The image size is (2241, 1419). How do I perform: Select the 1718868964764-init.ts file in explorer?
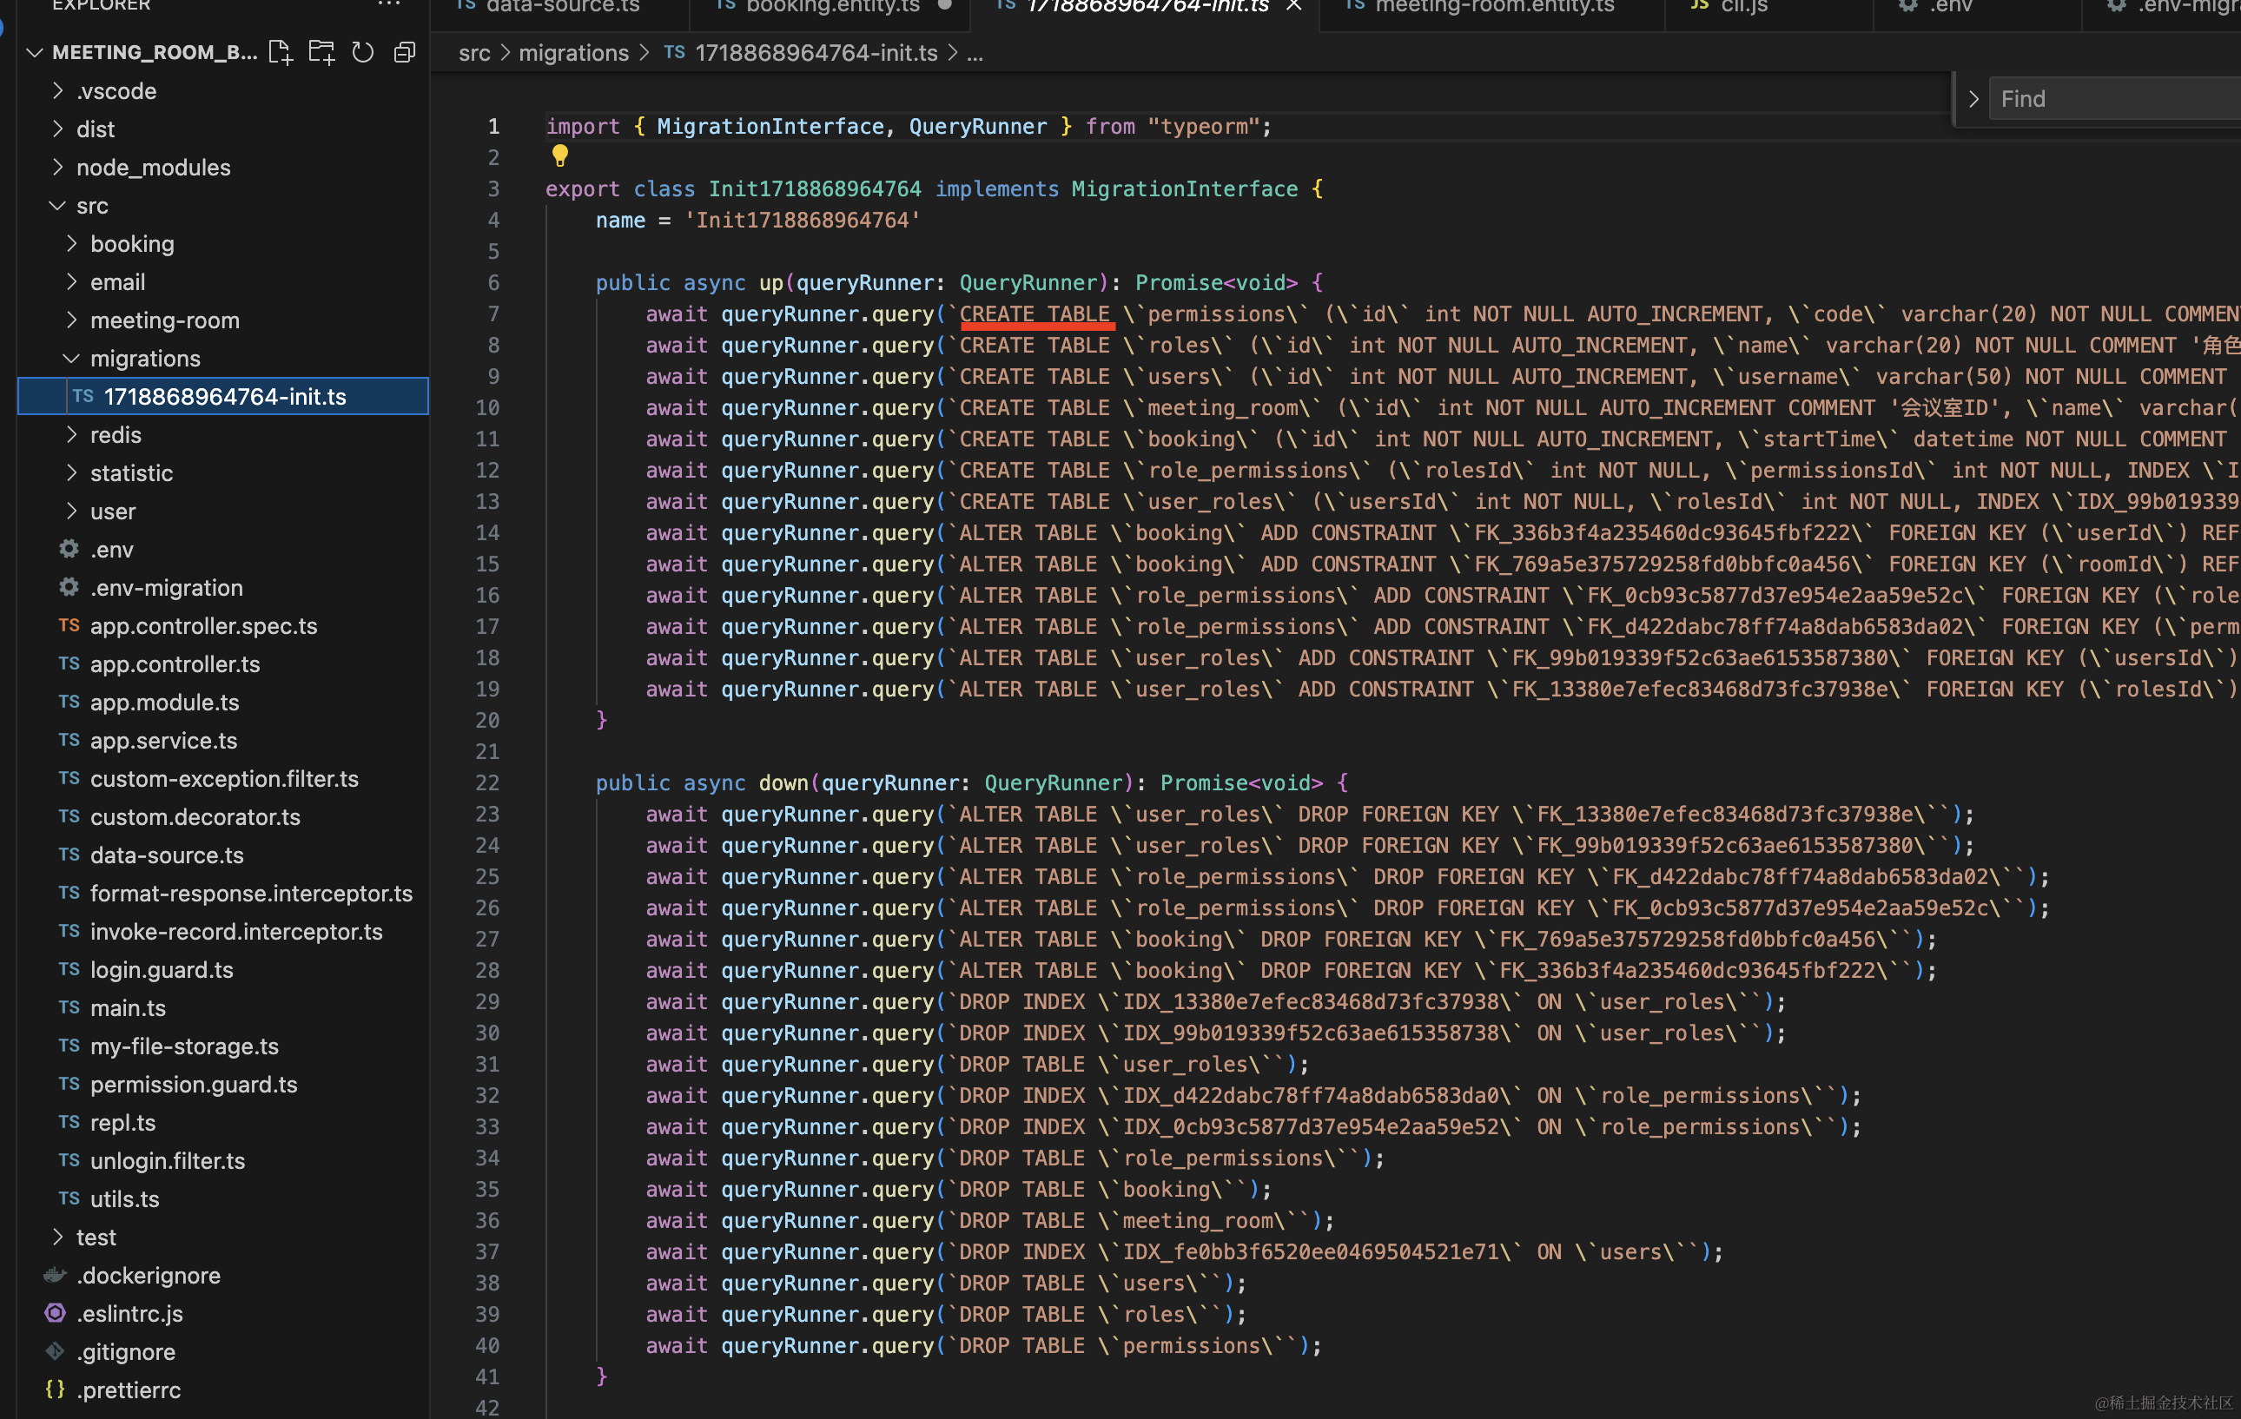click(224, 396)
